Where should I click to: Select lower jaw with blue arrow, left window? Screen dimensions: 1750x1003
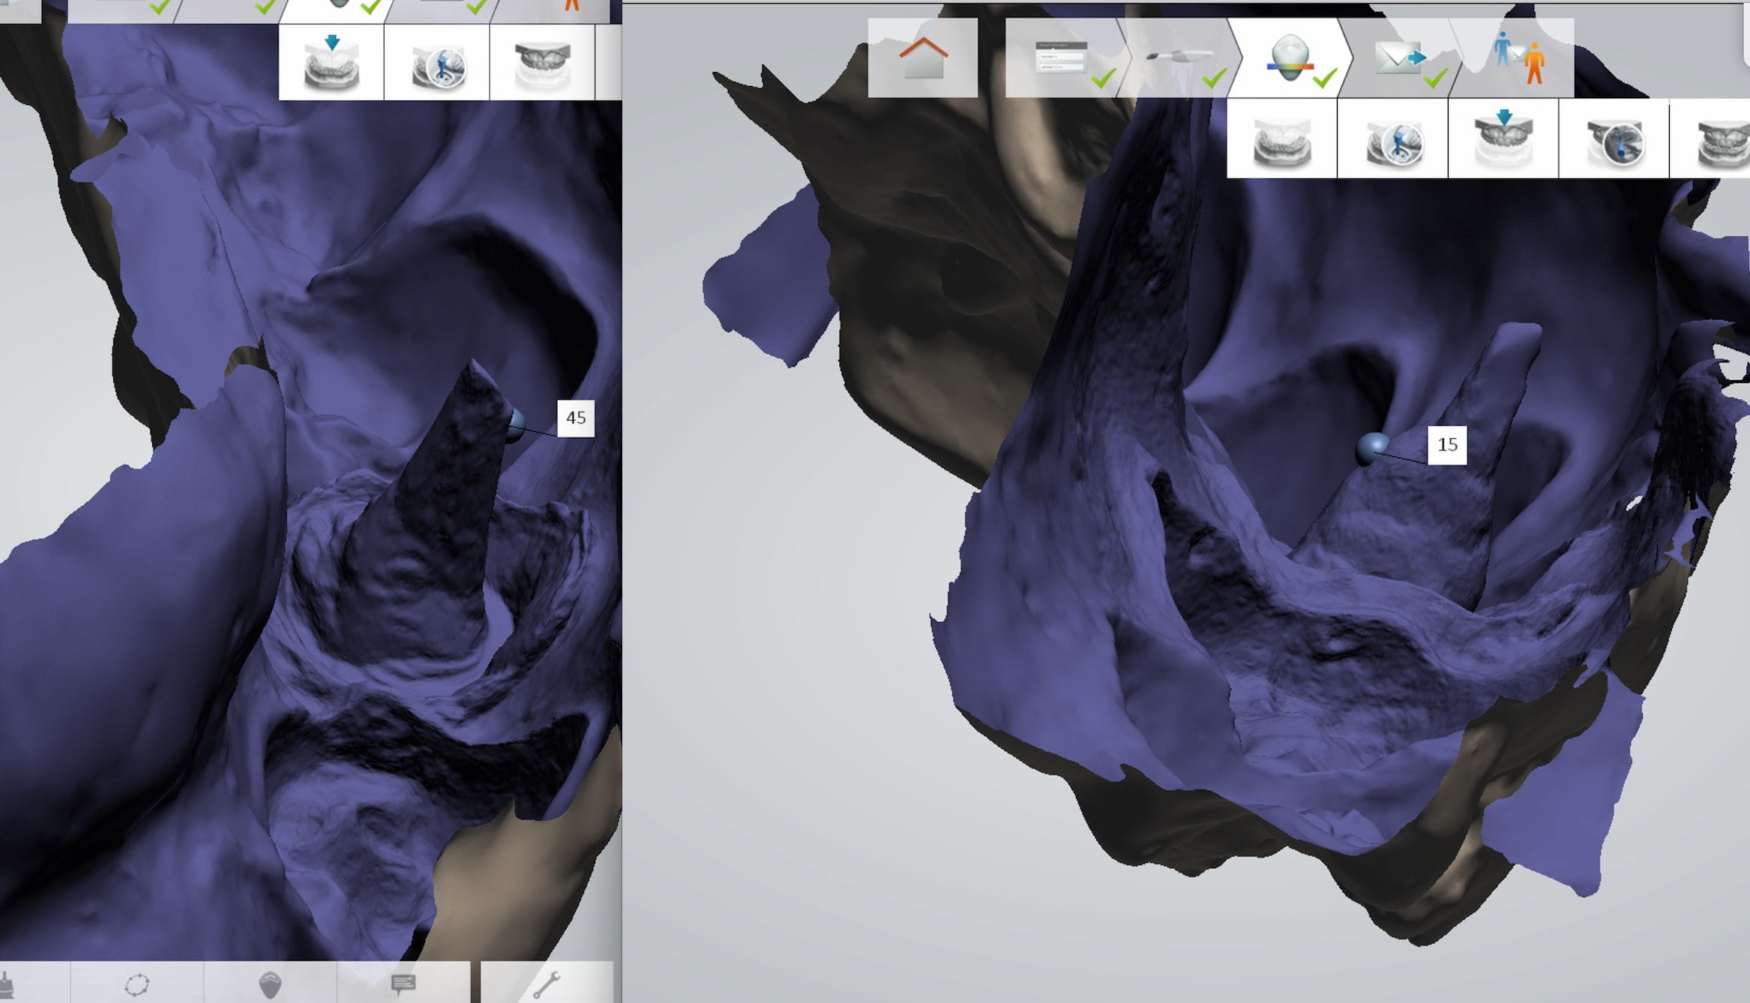tap(331, 64)
